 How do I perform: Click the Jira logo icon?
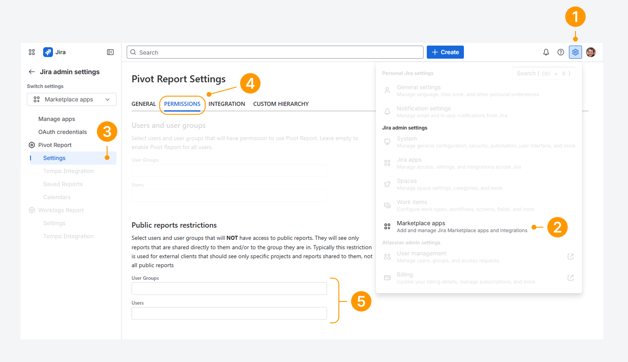point(48,52)
